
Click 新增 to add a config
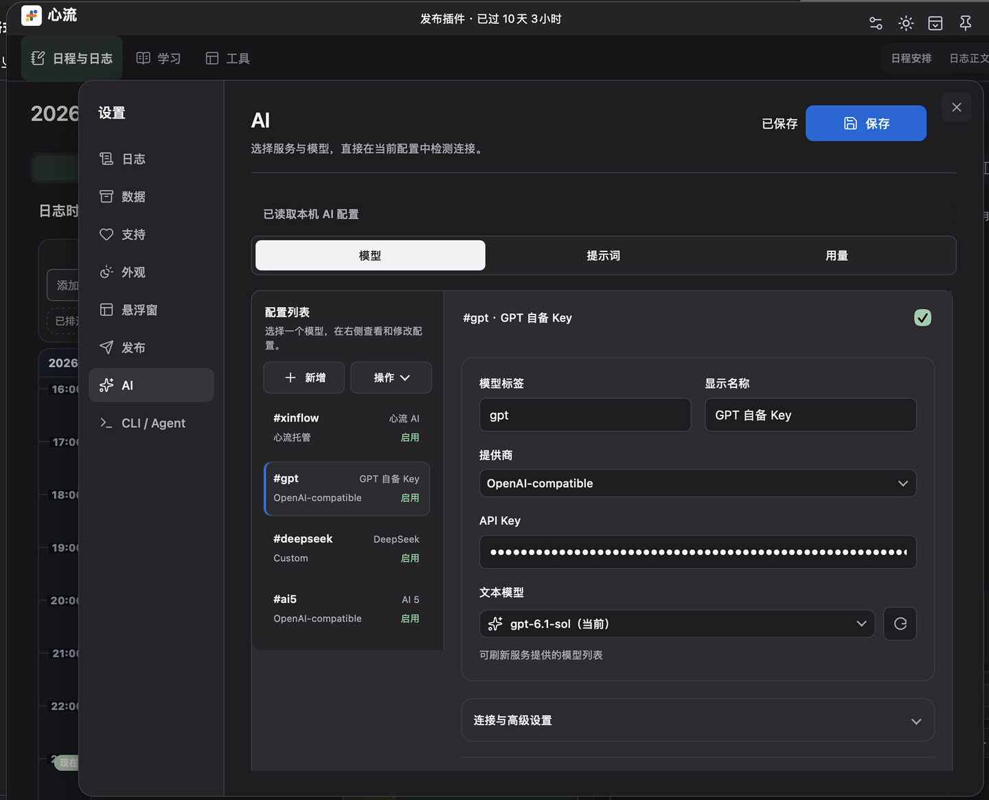(x=304, y=378)
